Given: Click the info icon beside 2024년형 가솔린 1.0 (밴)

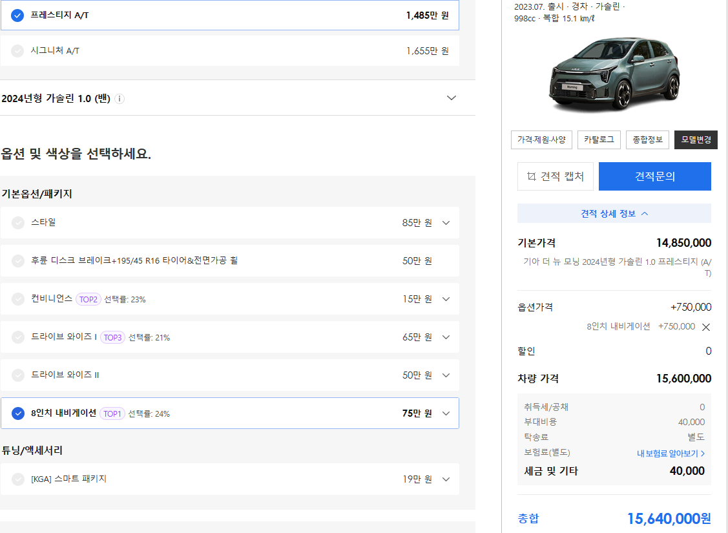Looking at the screenshot, I should tap(120, 98).
